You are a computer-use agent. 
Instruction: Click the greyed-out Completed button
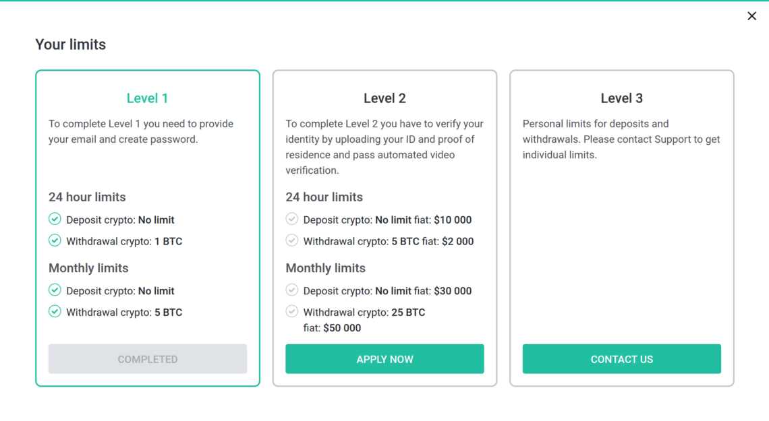coord(148,359)
